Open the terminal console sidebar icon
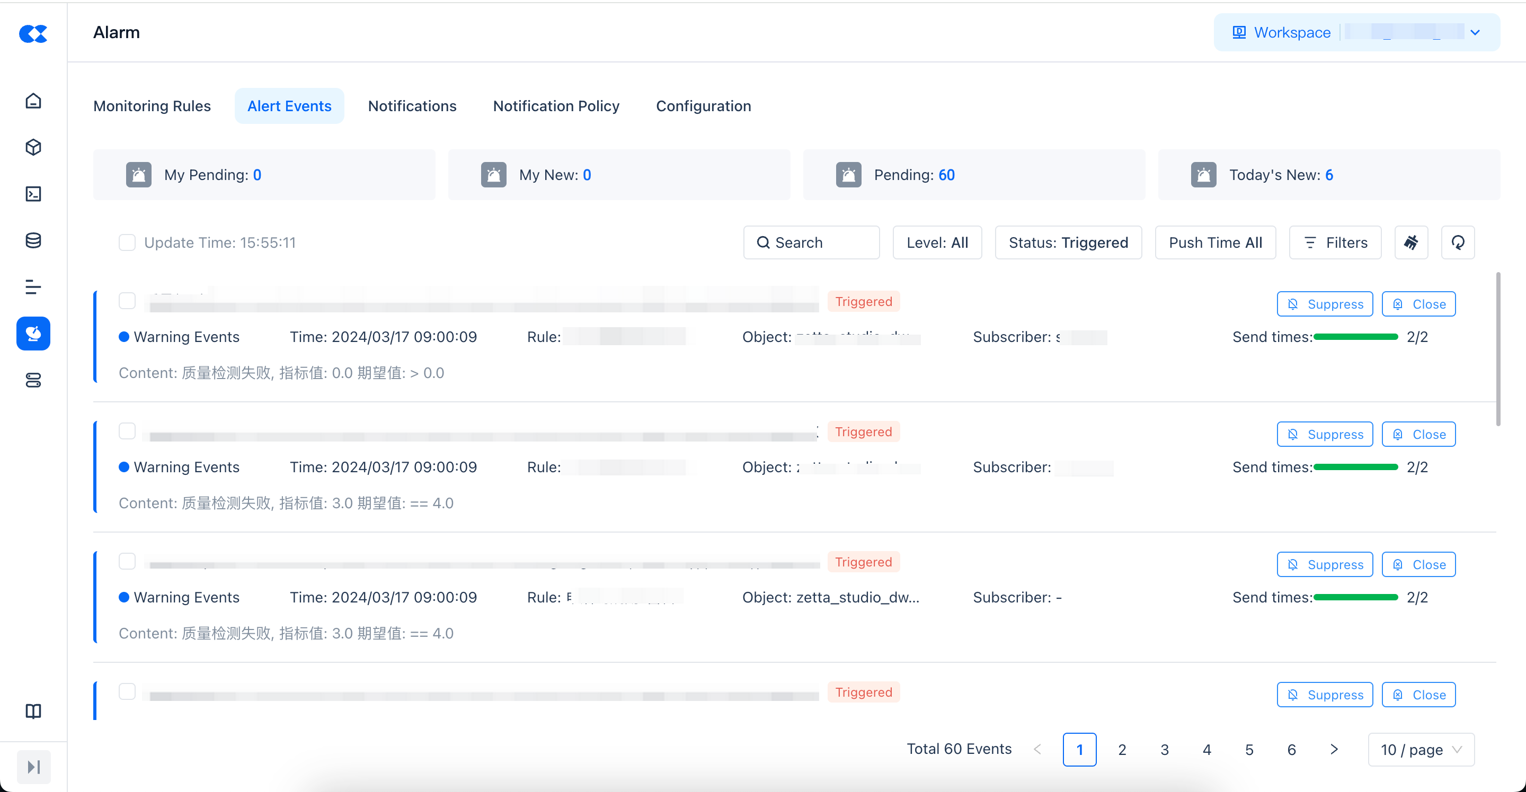This screenshot has height=792, width=1526. tap(33, 194)
